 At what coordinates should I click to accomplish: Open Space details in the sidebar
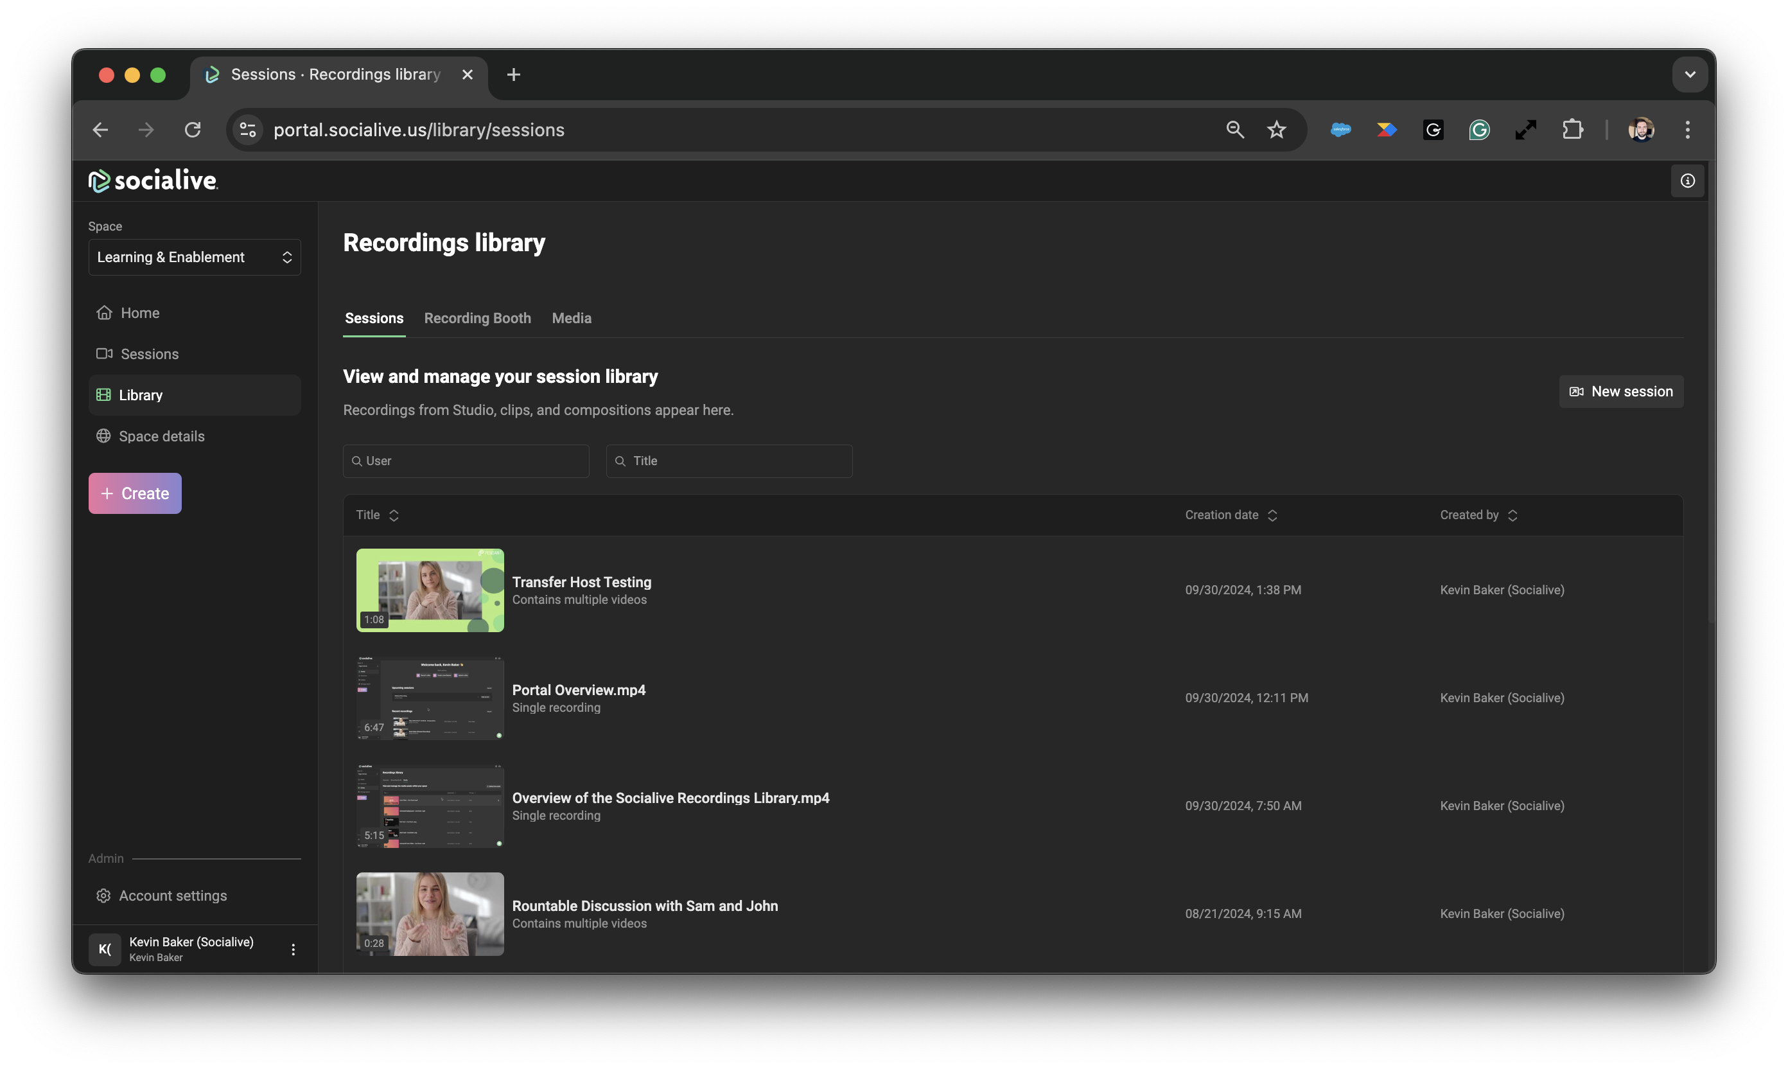[x=161, y=436]
